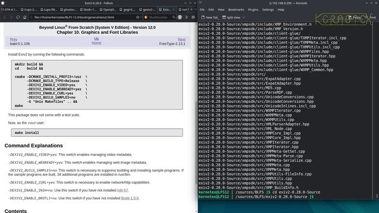
Task: Bookmark this page with the star icon
Action: pyautogui.click(x=137, y=17)
